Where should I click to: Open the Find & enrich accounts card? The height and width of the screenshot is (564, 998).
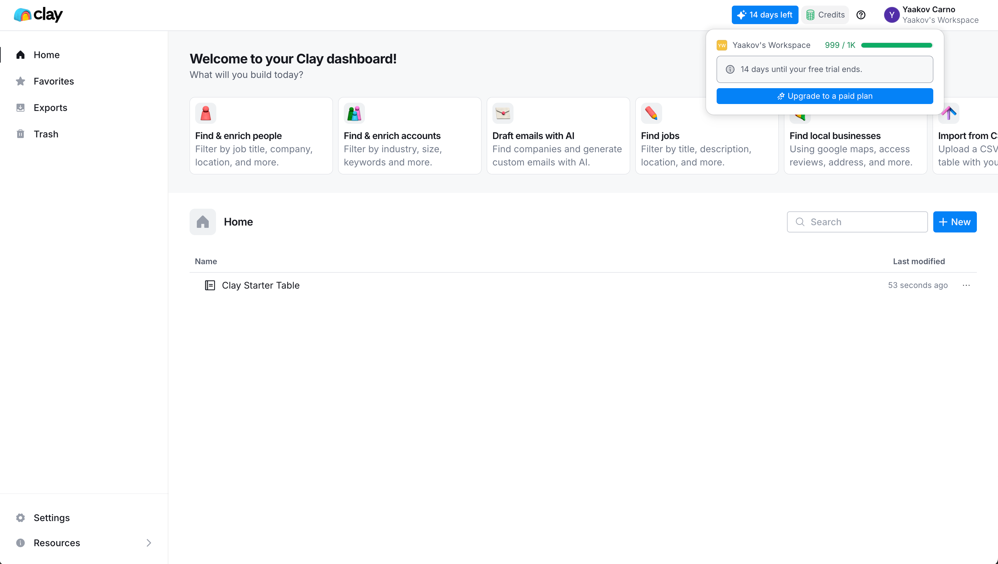coord(410,136)
